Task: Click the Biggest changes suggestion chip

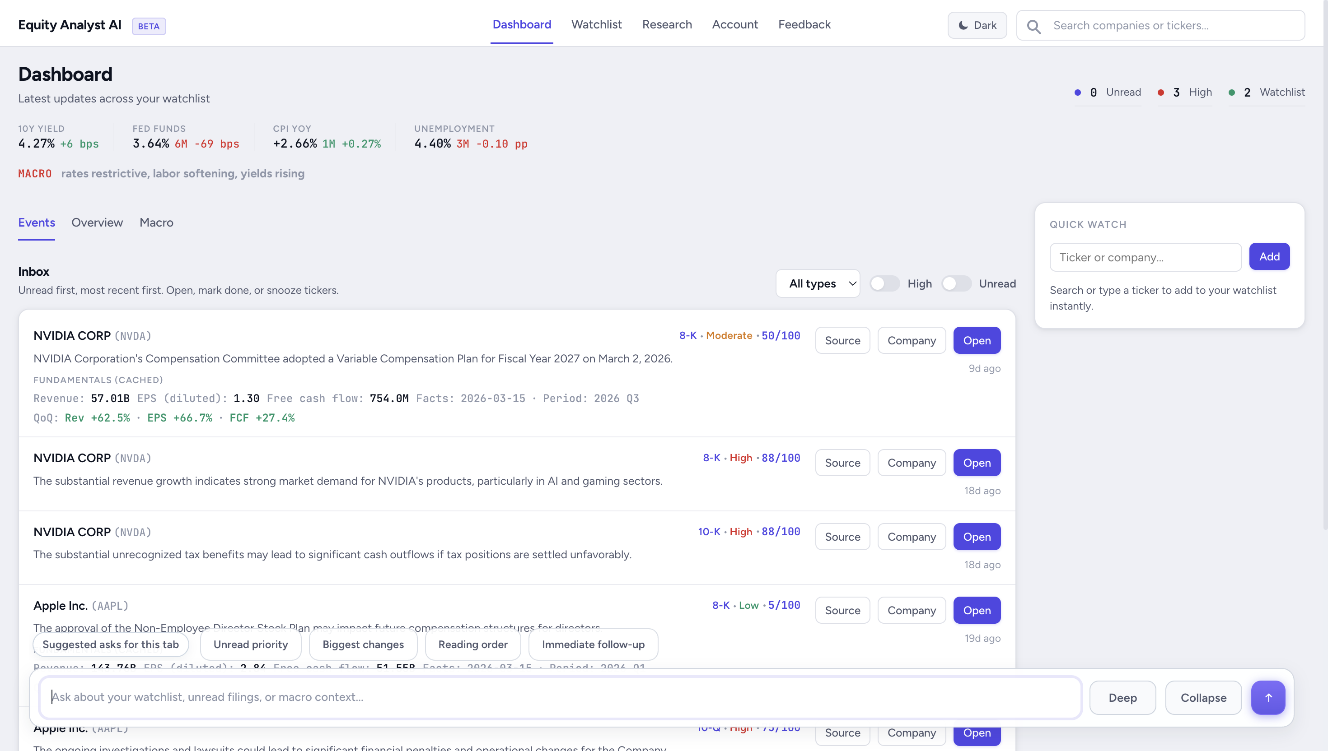Action: click(x=363, y=644)
